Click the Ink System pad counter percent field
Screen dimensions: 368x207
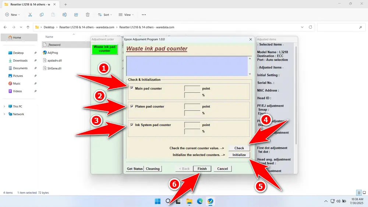click(x=192, y=131)
